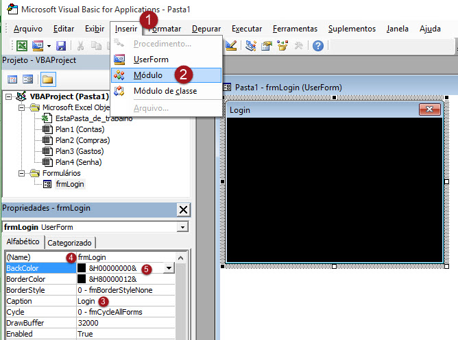
Task: Click the Cut scissors toolbar icon
Action: click(x=81, y=46)
